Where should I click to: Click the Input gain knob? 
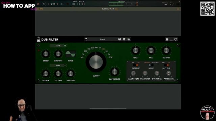click(x=136, y=50)
